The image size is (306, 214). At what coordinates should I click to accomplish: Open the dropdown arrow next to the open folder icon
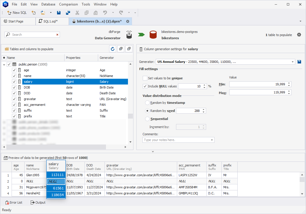coord(51,13)
